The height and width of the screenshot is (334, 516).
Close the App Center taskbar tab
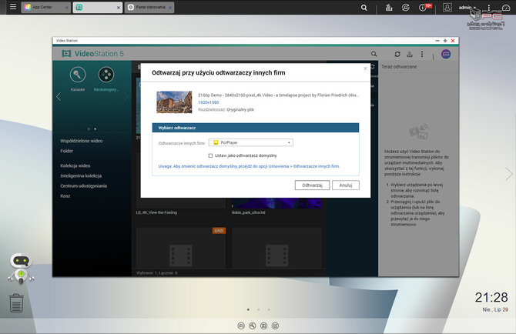[67, 8]
